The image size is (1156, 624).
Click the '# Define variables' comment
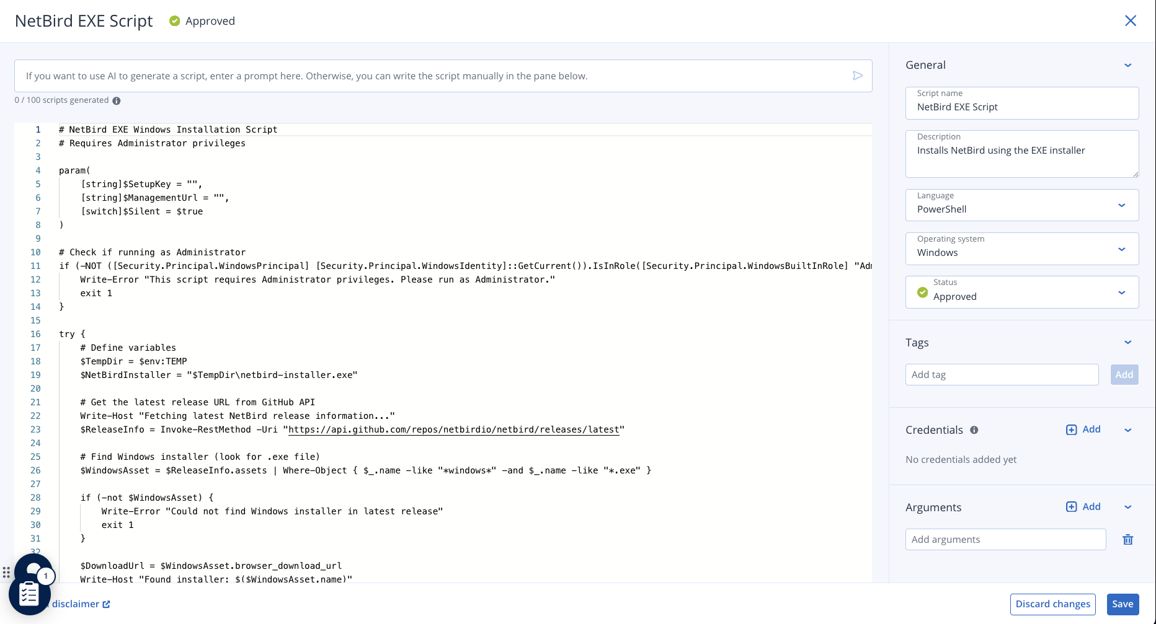128,348
